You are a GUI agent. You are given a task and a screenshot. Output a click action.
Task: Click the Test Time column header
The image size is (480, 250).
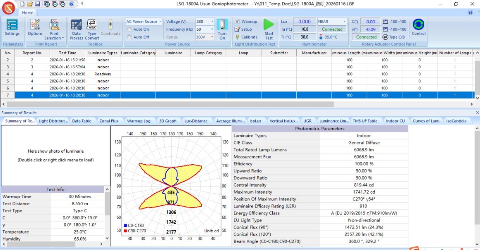(67, 53)
